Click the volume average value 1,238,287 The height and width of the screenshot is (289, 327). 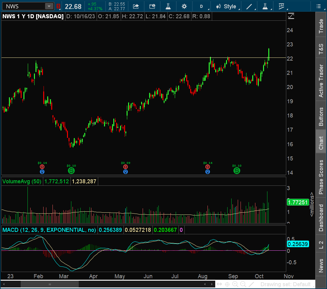(84, 181)
